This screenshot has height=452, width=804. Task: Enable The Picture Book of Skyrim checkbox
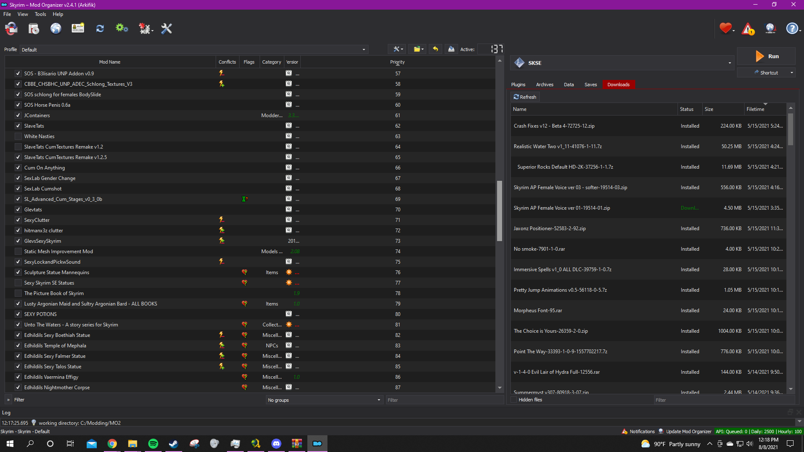tap(18, 293)
